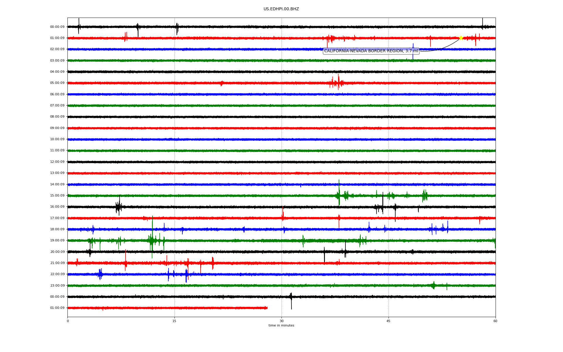Select the 15:00:09 row label

57,195
